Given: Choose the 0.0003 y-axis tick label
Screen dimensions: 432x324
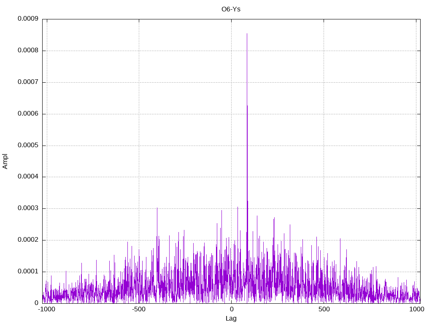Looking at the screenshot, I should (x=28, y=208).
